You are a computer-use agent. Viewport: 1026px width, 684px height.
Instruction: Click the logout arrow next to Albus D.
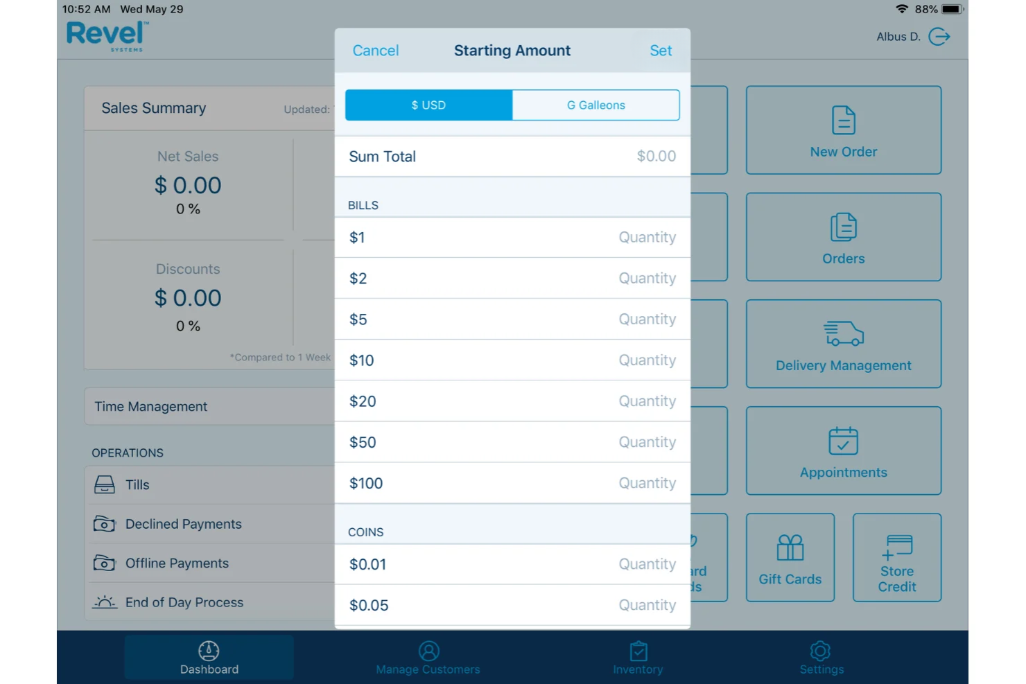[940, 37]
